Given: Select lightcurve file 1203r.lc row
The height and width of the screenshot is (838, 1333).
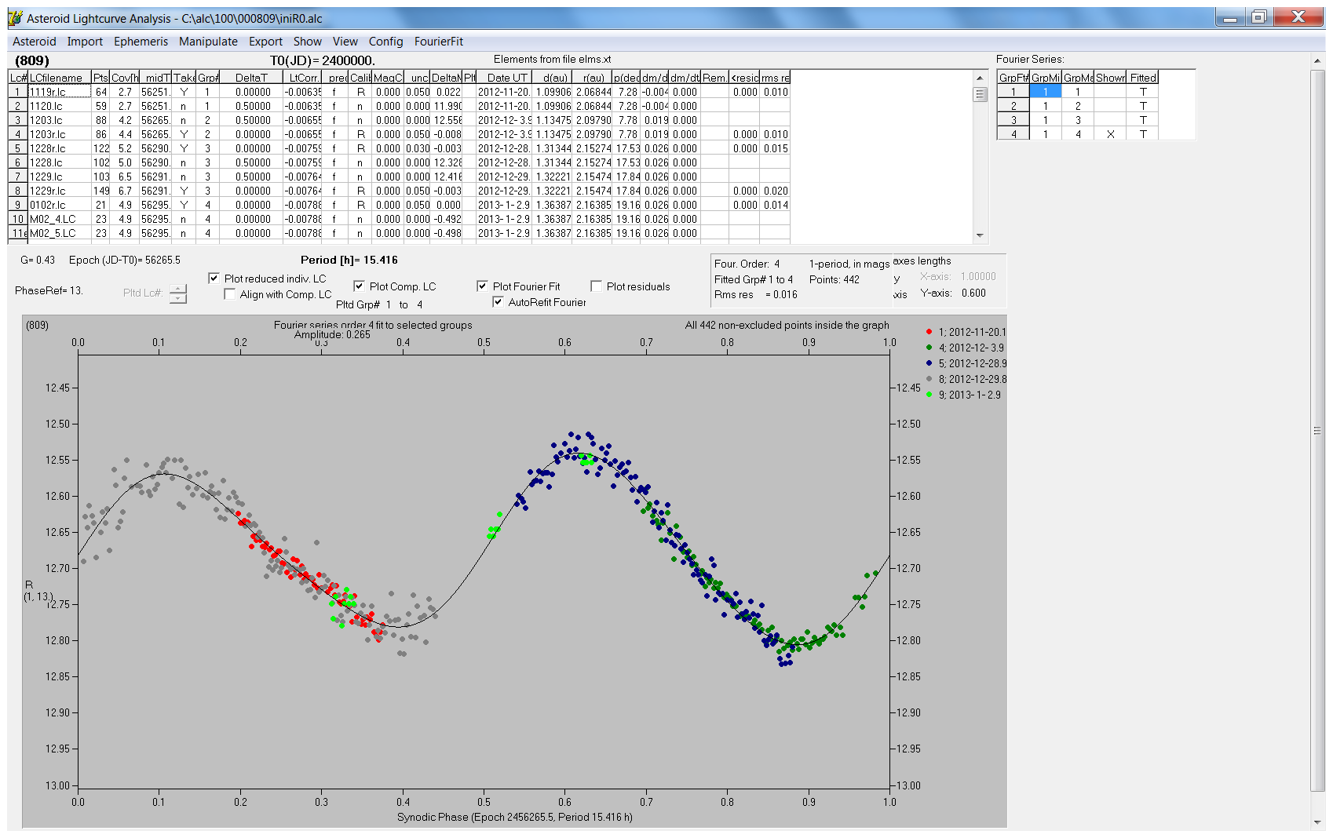Looking at the screenshot, I should coord(399,134).
